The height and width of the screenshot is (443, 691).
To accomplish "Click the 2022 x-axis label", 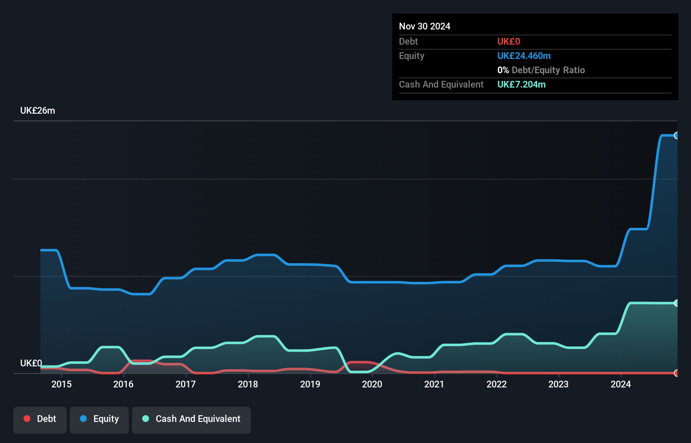I will (497, 384).
